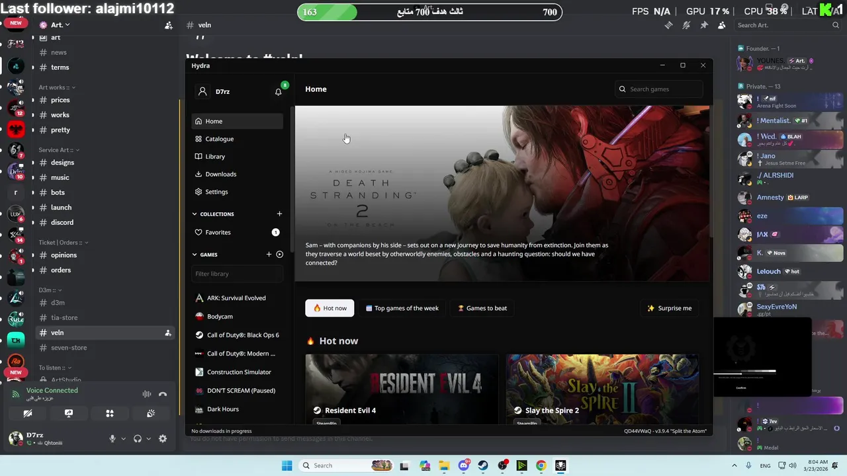Collapse the COLLECTIONS section chevron
847x476 pixels.
coord(195,214)
